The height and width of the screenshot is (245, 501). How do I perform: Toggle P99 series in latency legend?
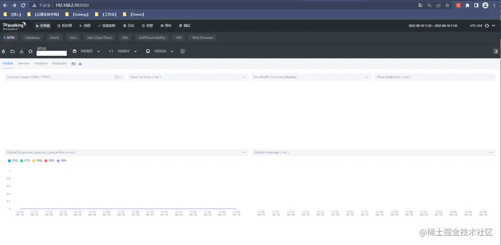click(x=61, y=161)
